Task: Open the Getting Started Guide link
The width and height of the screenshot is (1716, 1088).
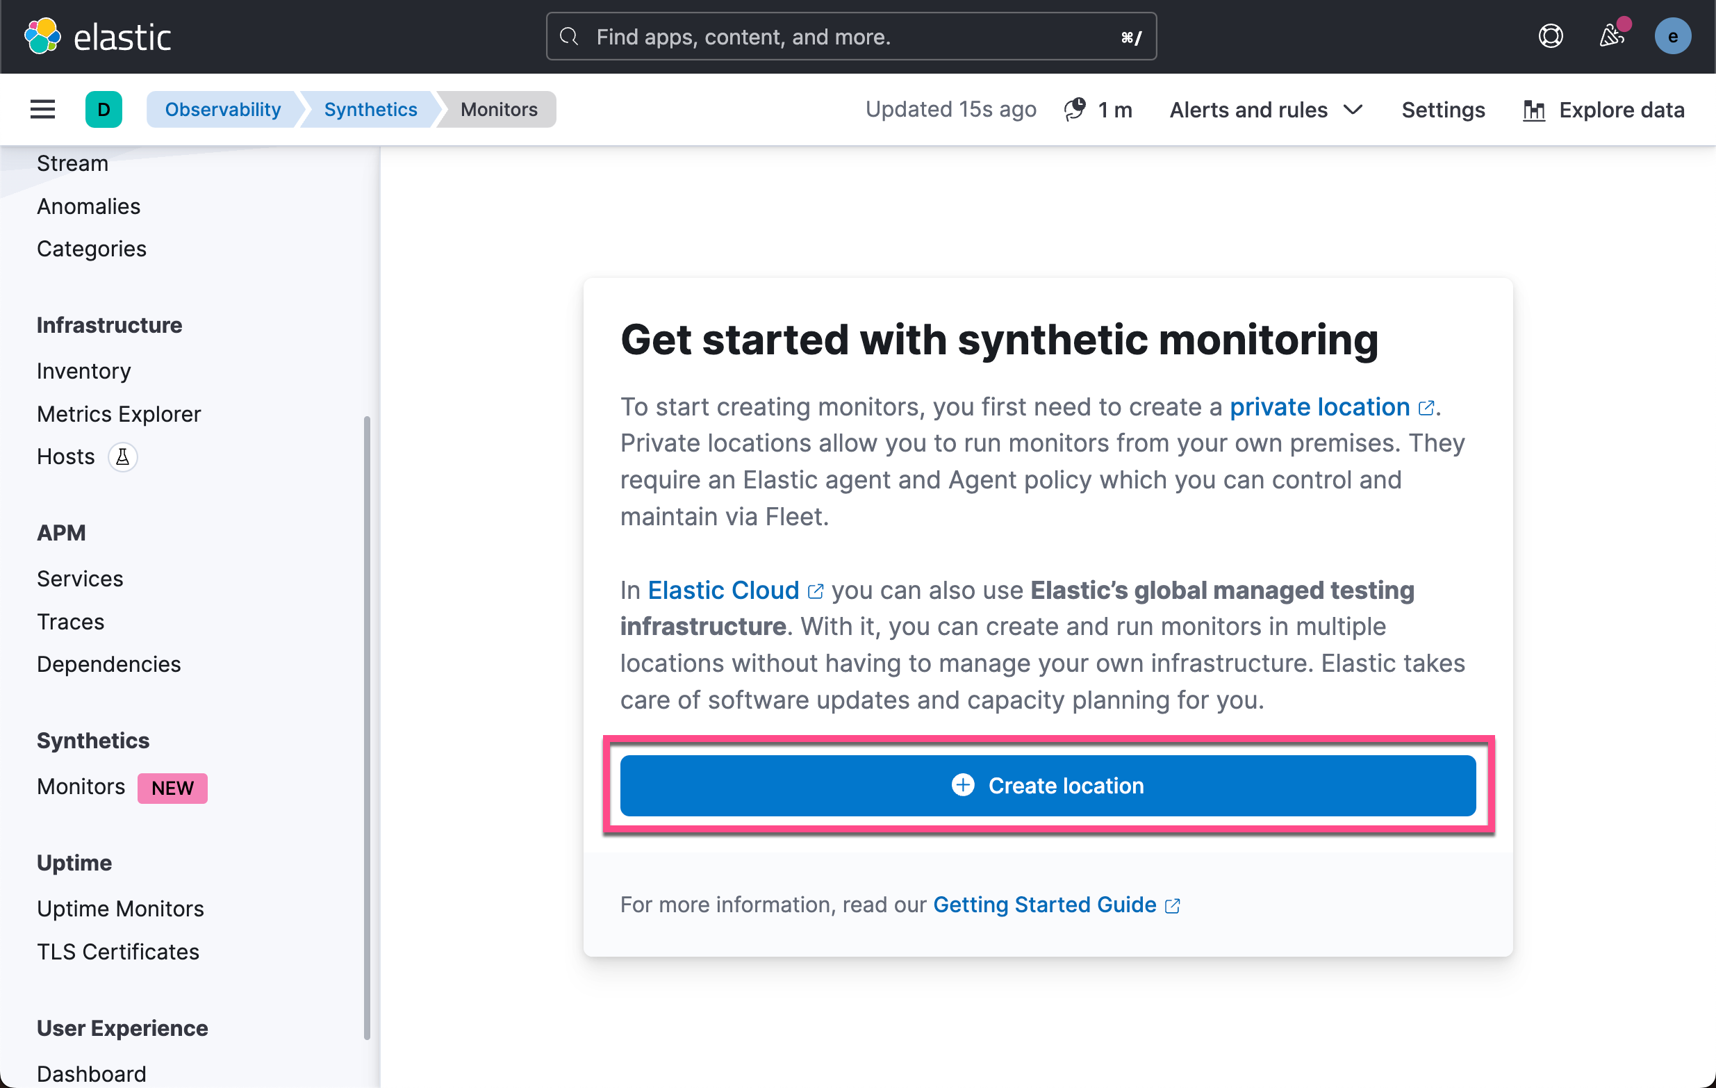Action: [x=1044, y=904]
